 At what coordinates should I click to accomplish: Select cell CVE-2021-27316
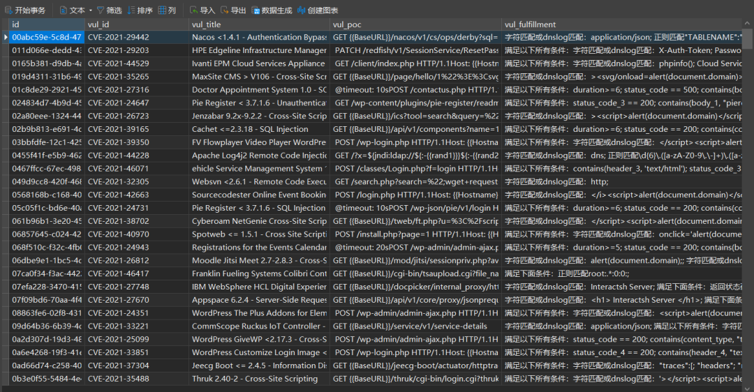(x=137, y=90)
